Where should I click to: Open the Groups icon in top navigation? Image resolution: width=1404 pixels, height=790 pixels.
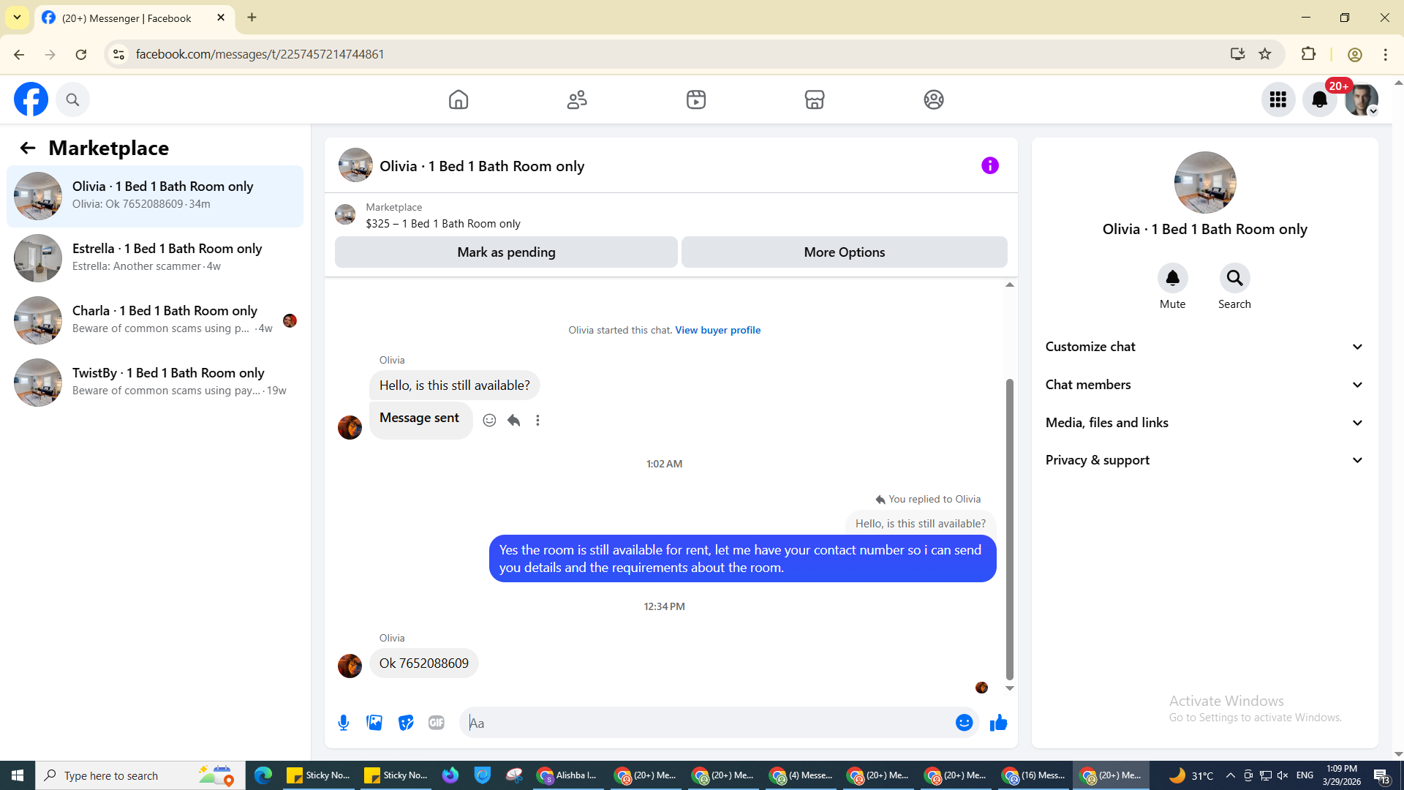coord(934,99)
